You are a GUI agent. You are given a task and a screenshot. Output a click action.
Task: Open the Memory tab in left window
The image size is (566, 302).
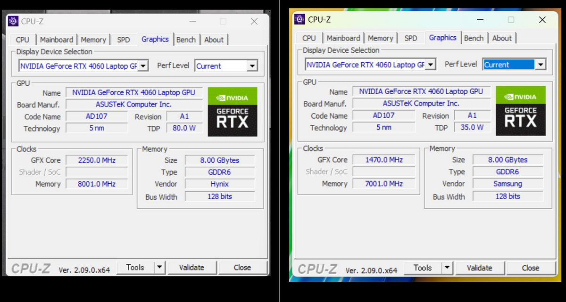click(93, 40)
